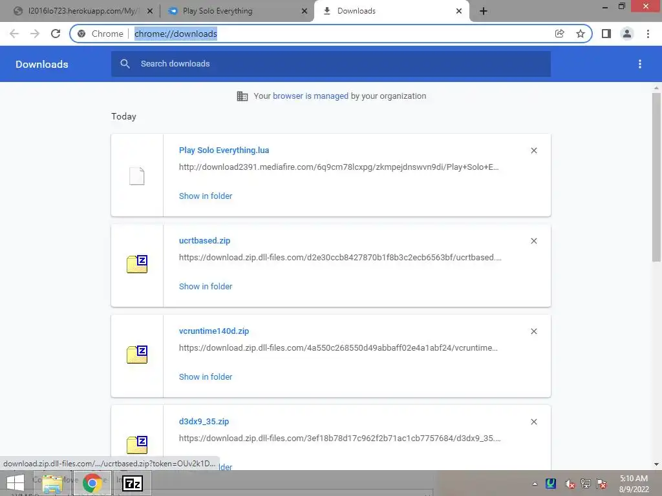Click the d3dx9_35 dll-files source URL

tap(339, 439)
